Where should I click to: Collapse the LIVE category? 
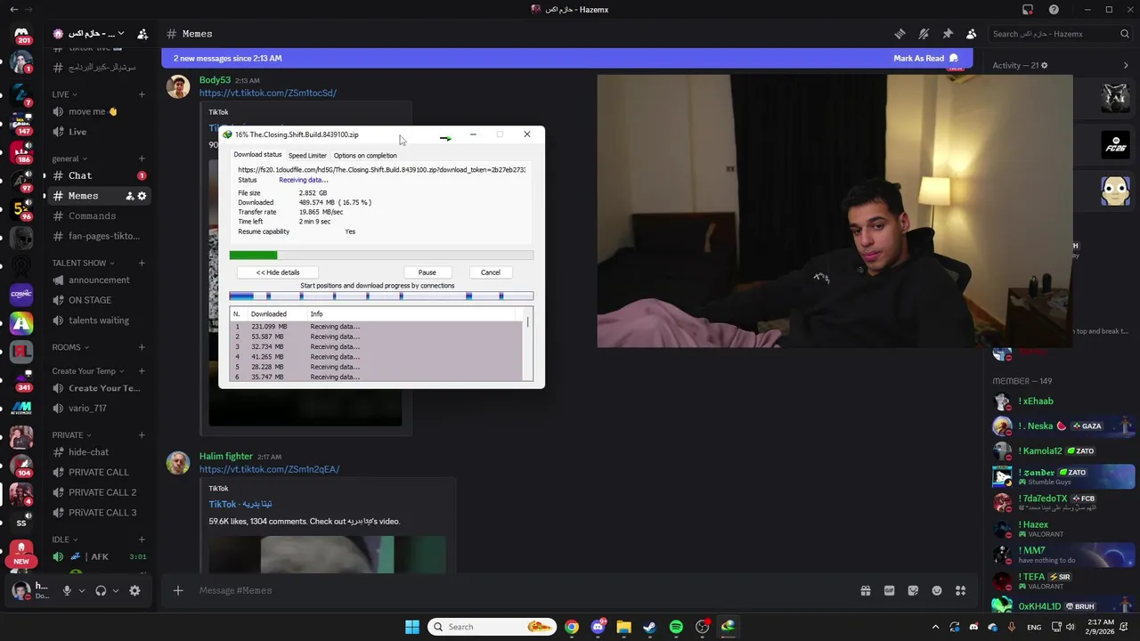pos(65,94)
